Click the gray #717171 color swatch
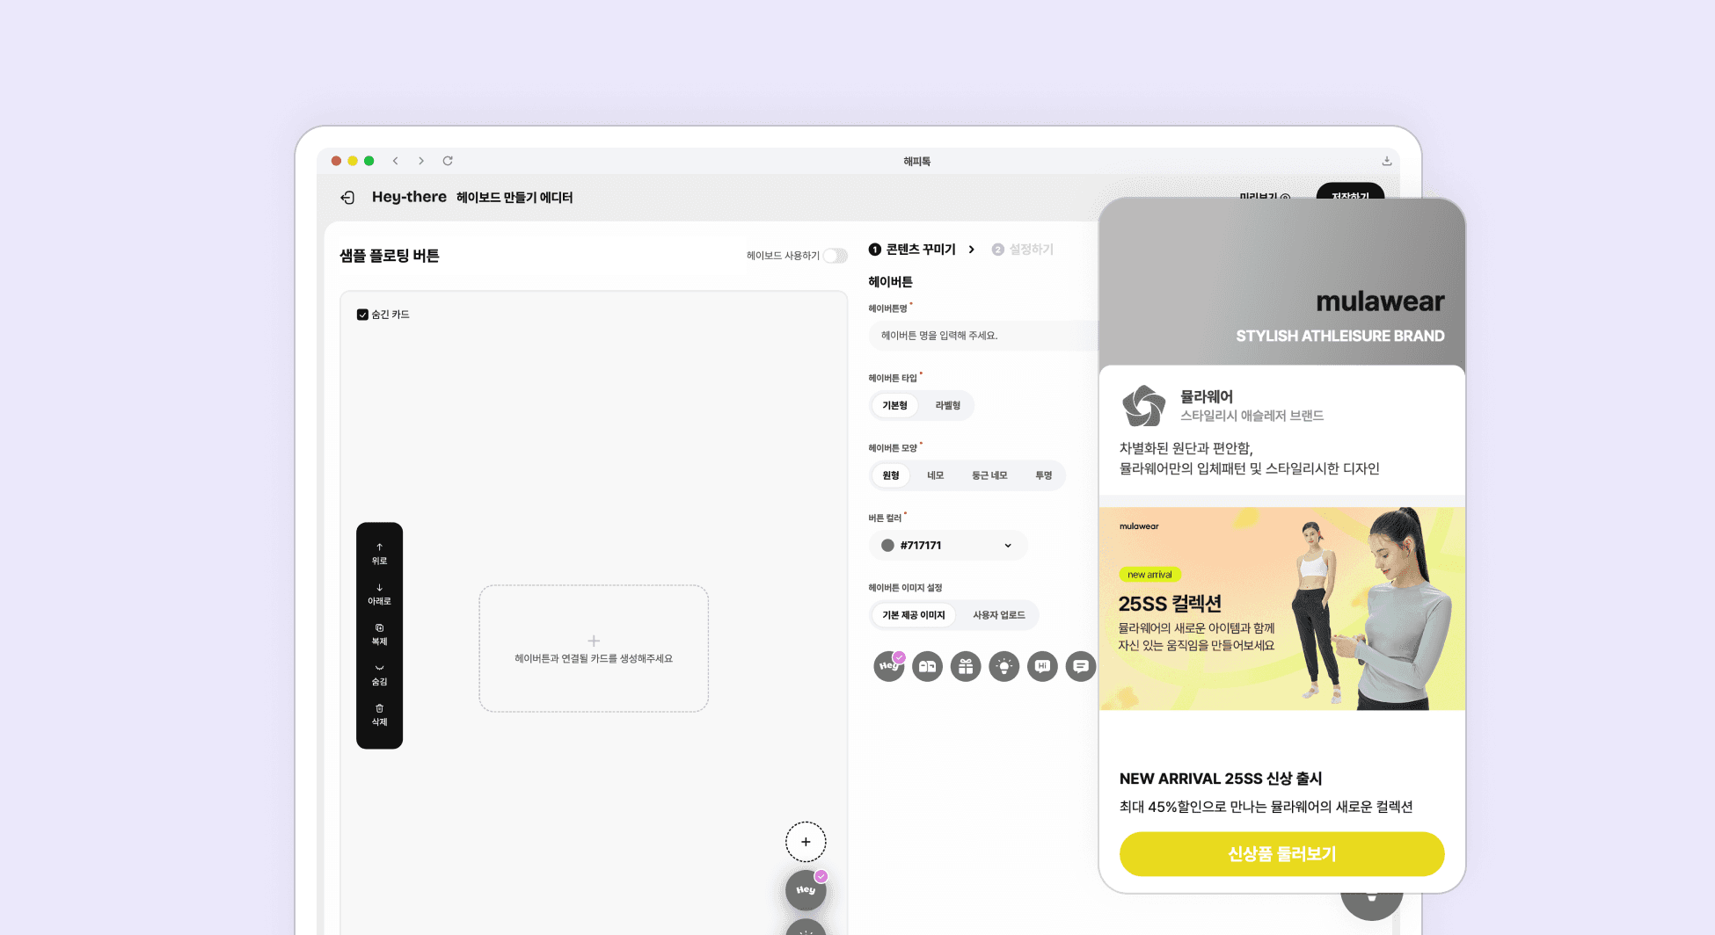1715x935 pixels. coord(887,546)
